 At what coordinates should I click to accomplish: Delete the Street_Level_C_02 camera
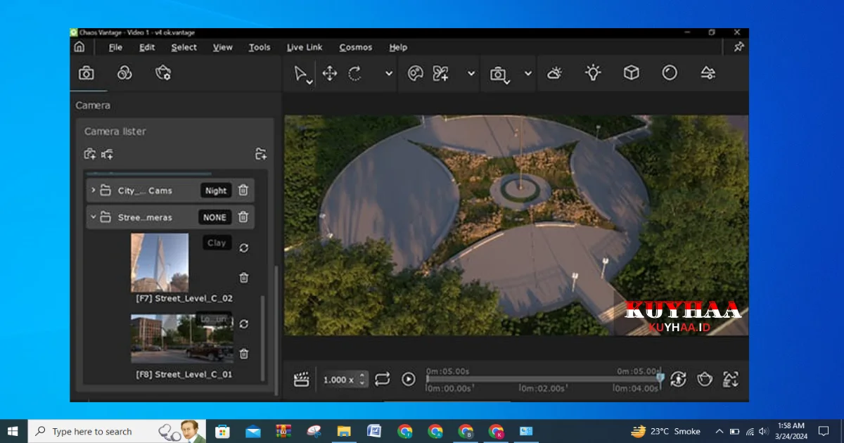pos(244,278)
